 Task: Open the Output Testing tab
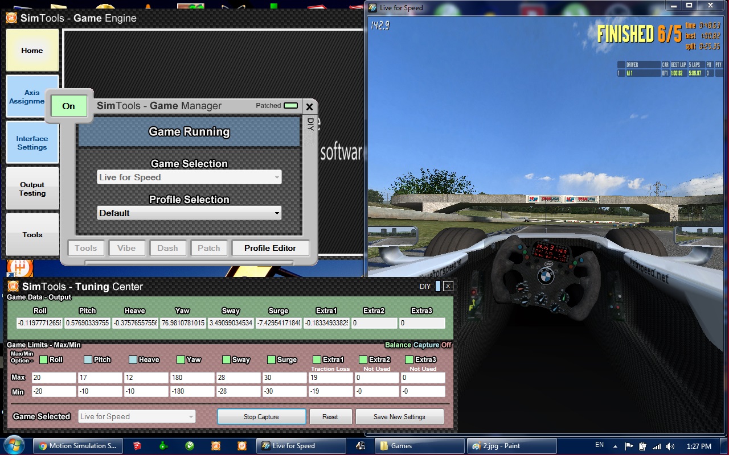pos(32,189)
